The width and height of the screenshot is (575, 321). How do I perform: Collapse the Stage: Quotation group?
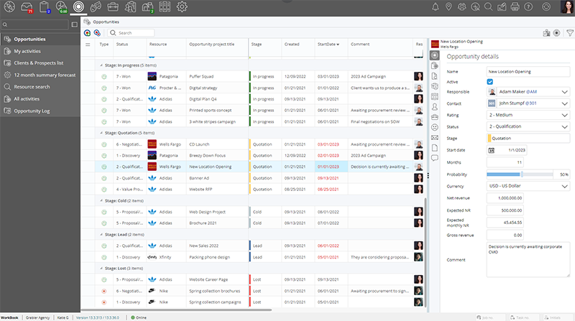(x=100, y=133)
